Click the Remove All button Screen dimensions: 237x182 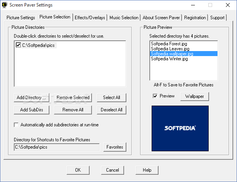73,110
